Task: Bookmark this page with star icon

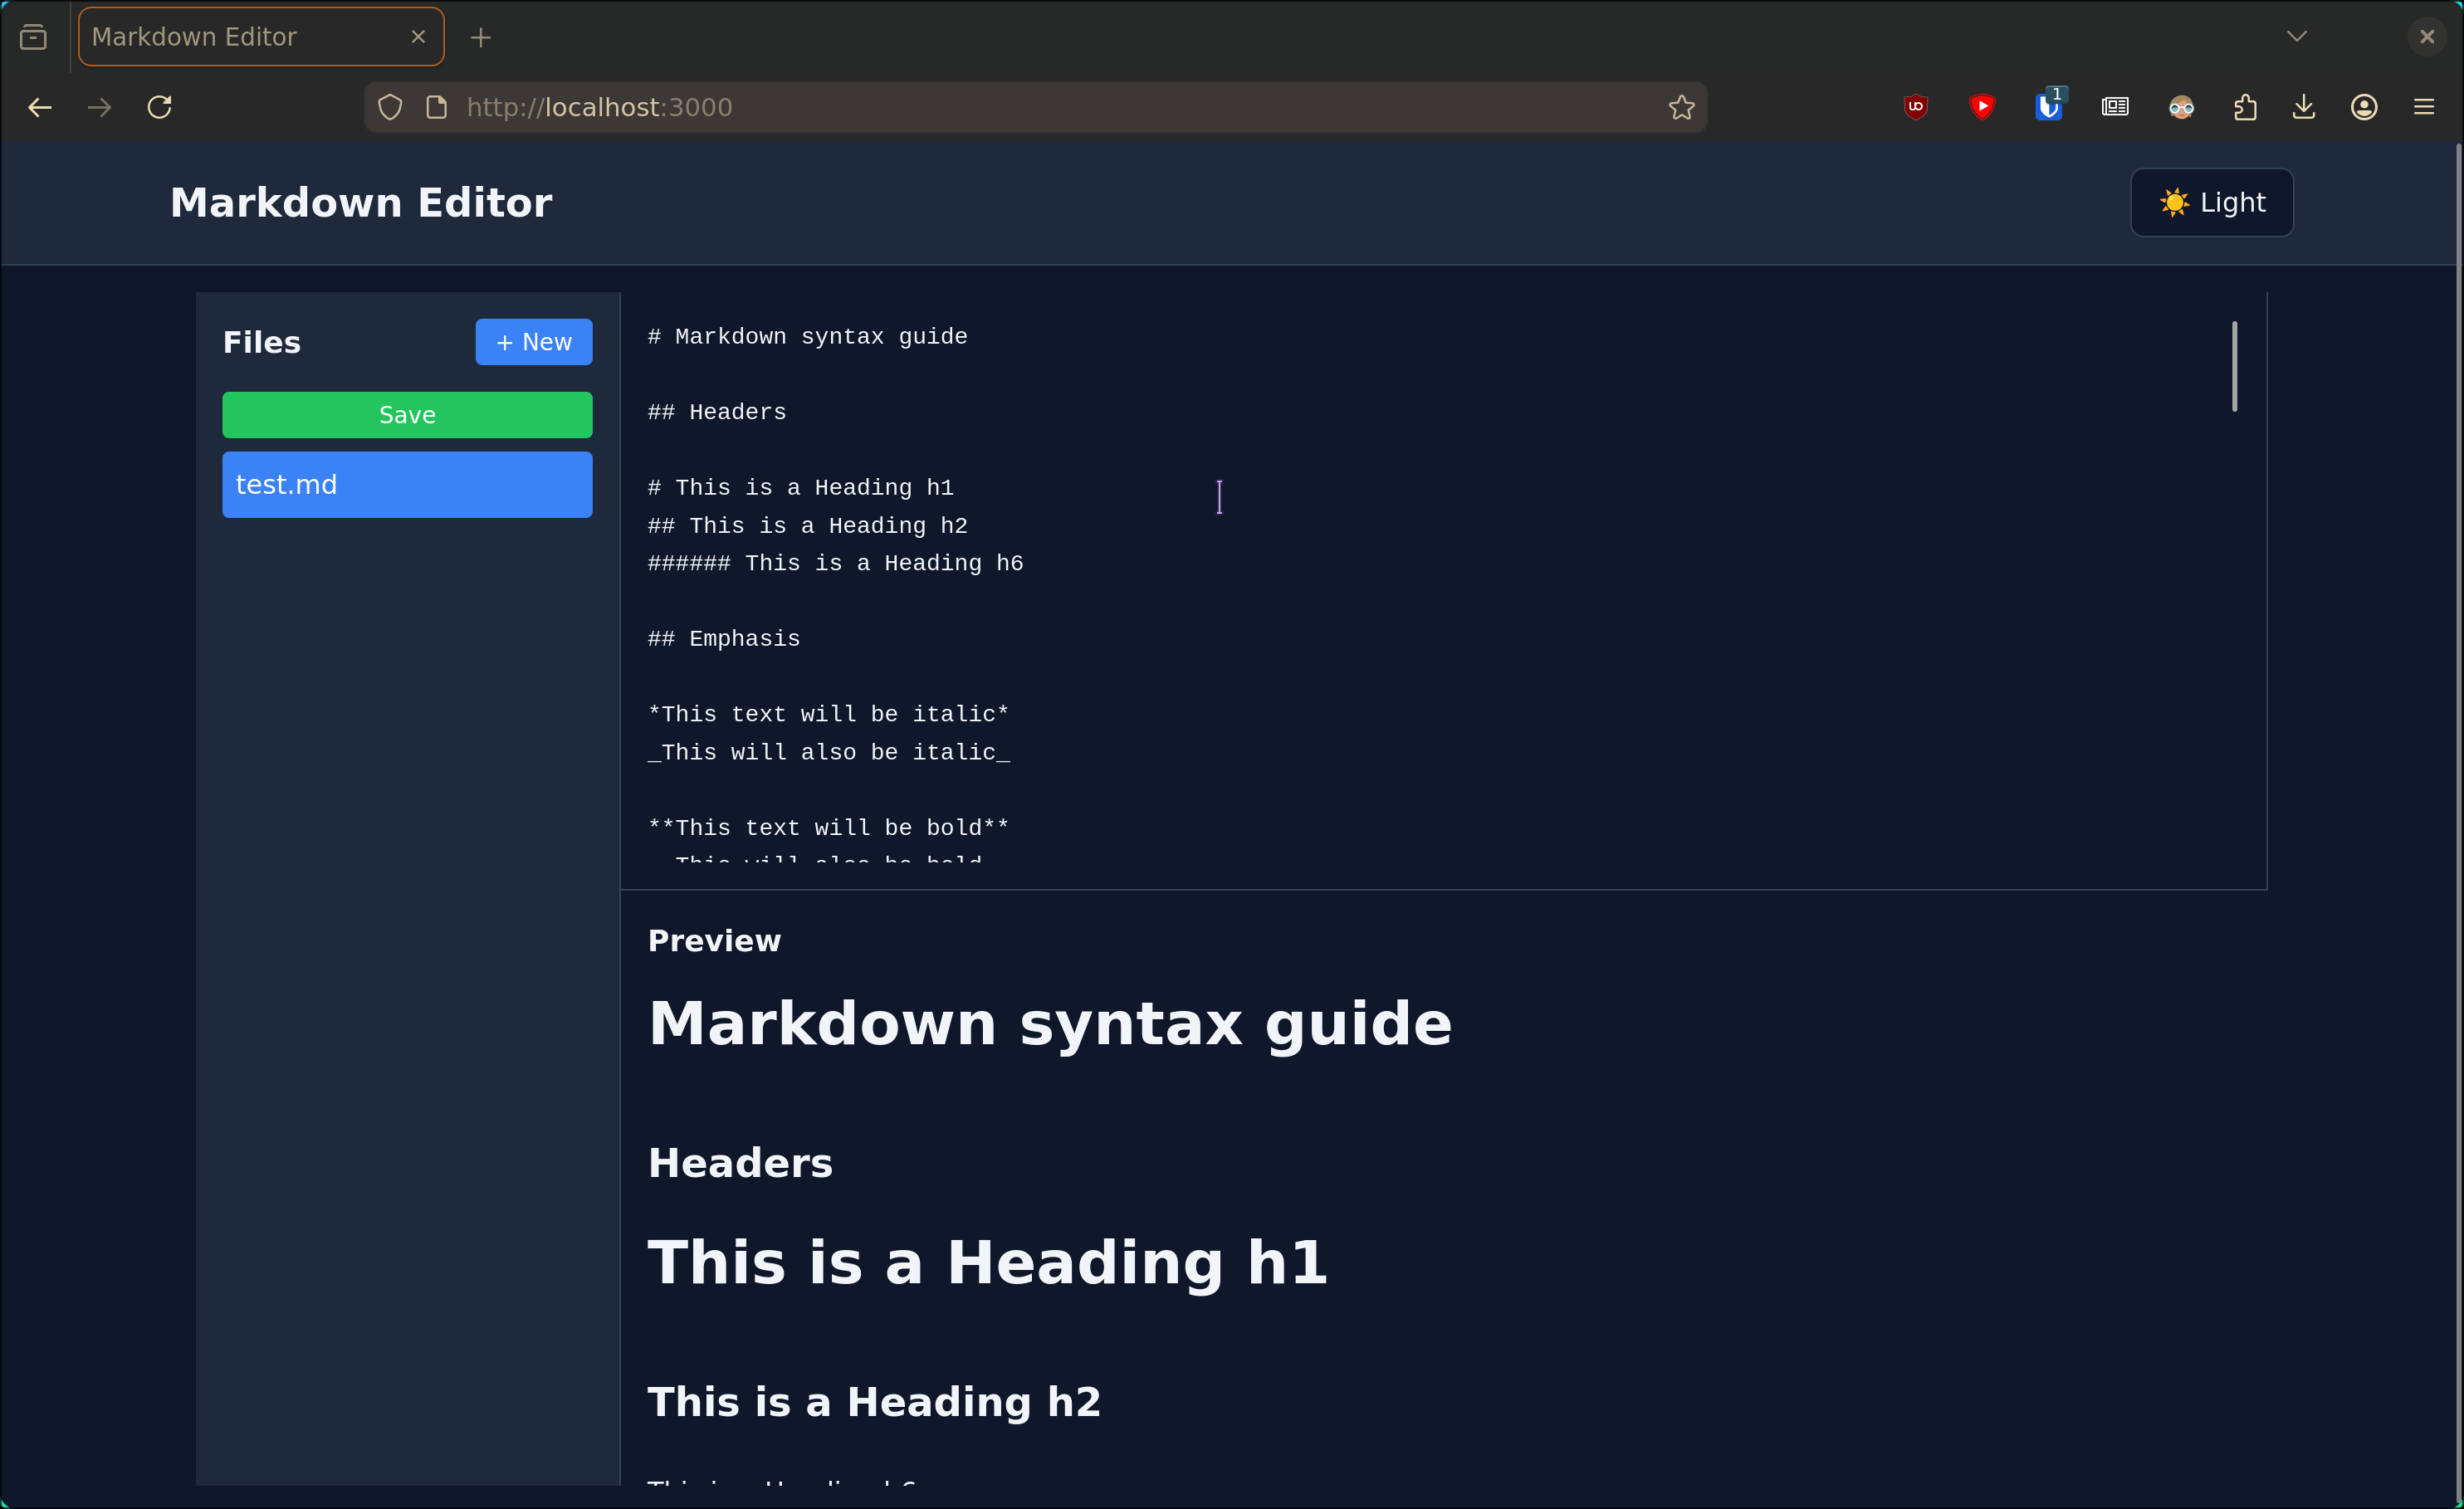Action: click(x=1681, y=107)
